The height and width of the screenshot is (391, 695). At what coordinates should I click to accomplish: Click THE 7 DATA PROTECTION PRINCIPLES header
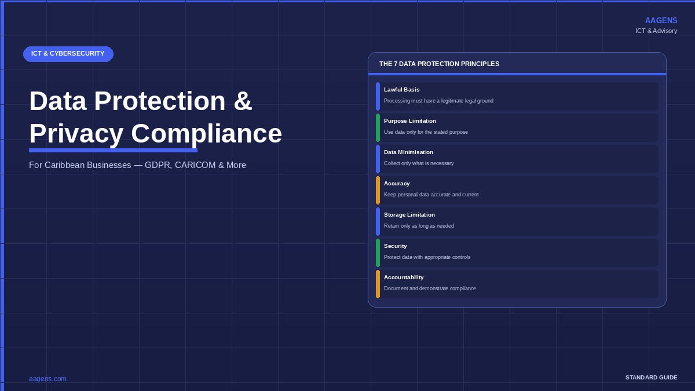pos(439,64)
